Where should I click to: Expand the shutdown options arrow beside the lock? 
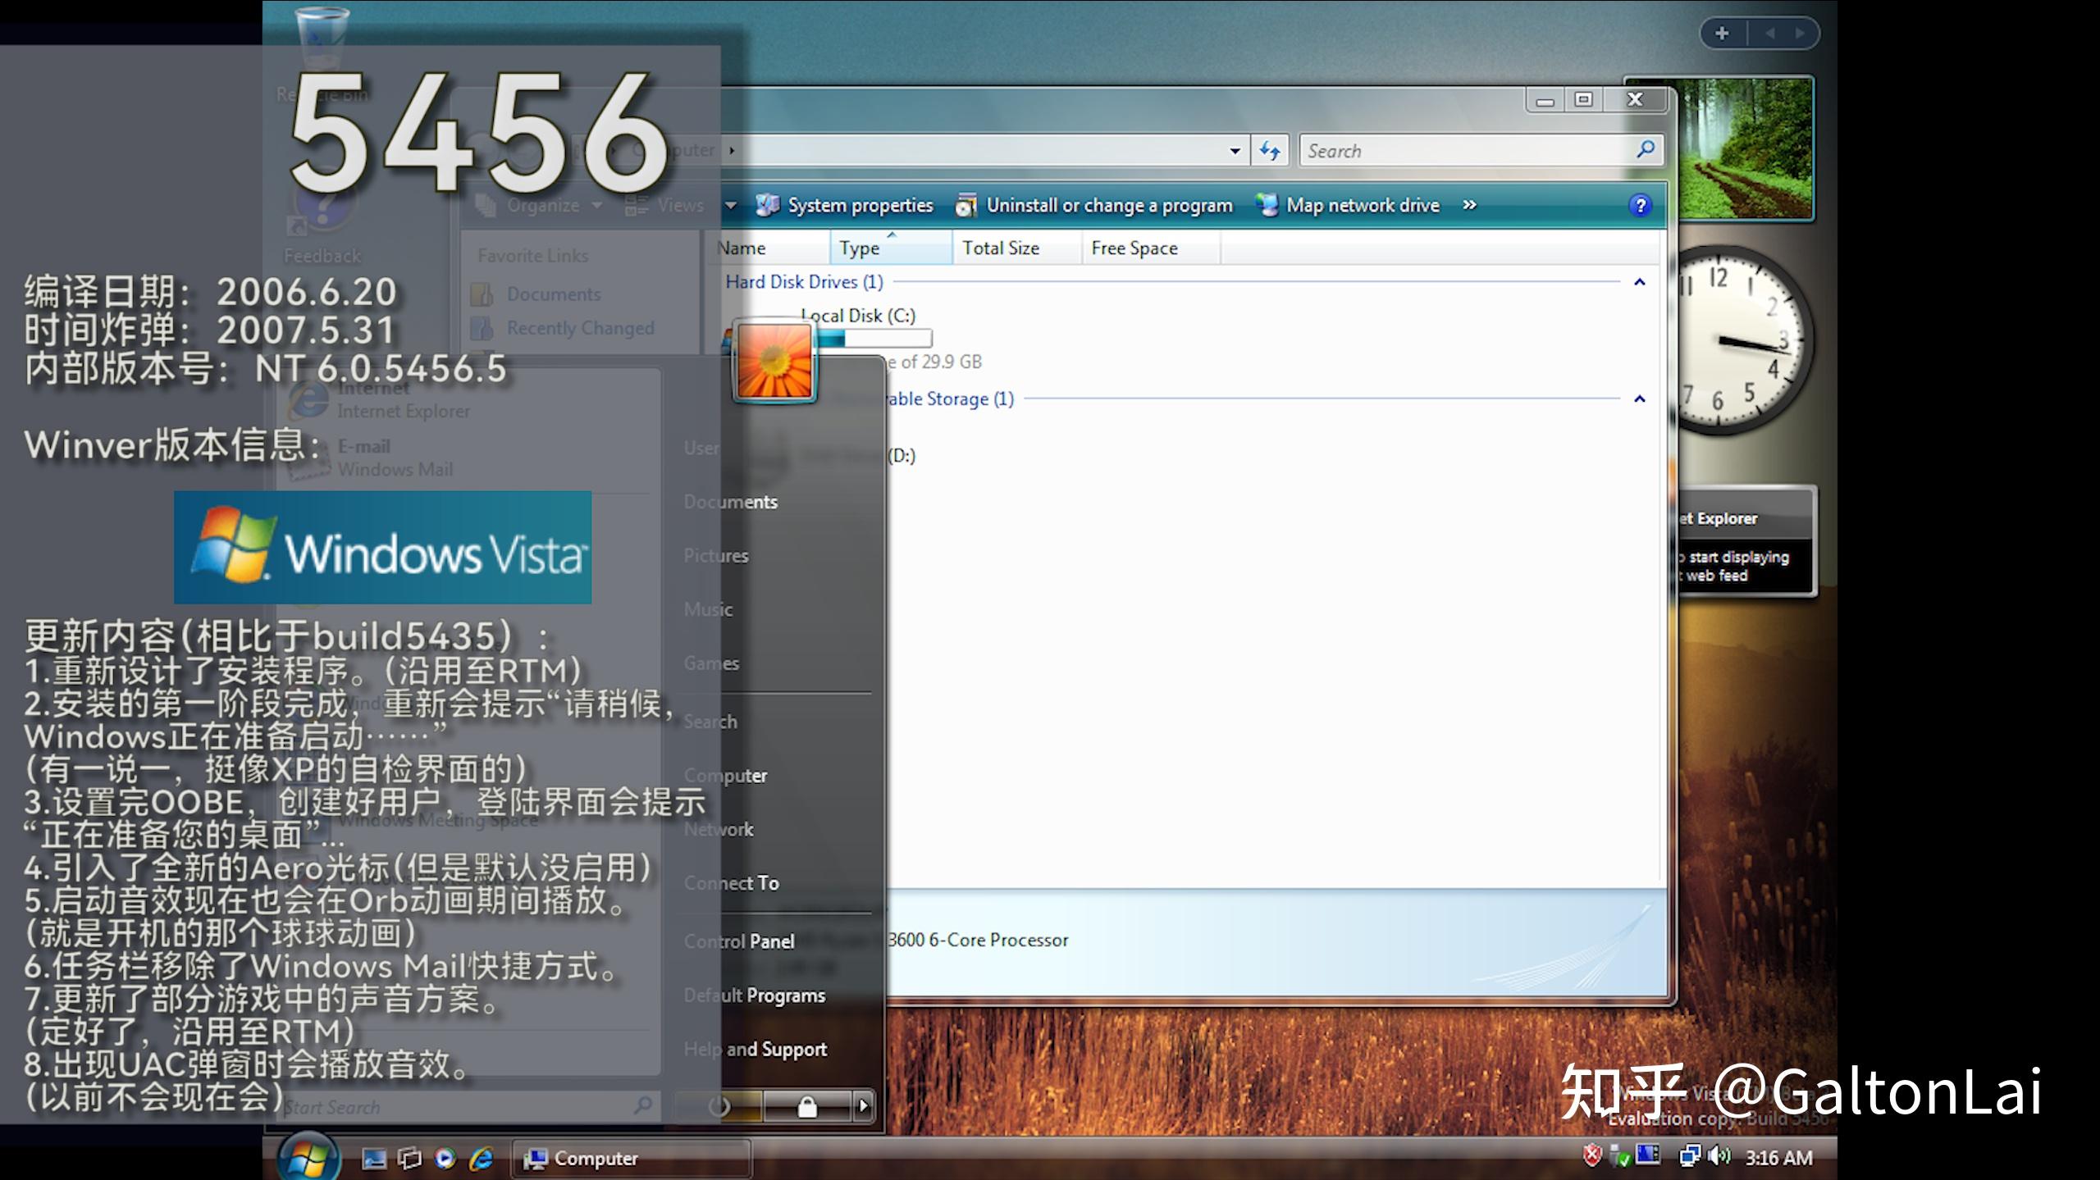(863, 1106)
